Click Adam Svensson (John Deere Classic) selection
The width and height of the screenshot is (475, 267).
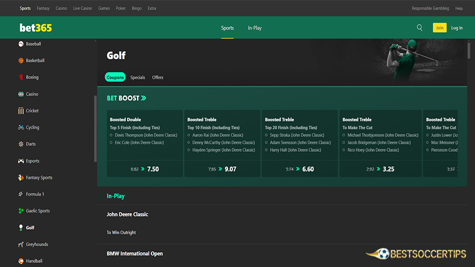(300, 142)
